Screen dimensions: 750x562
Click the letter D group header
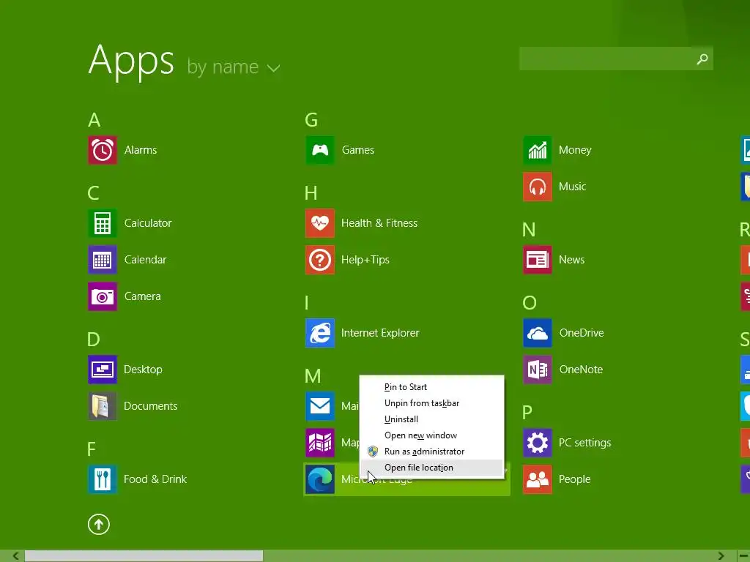point(94,340)
